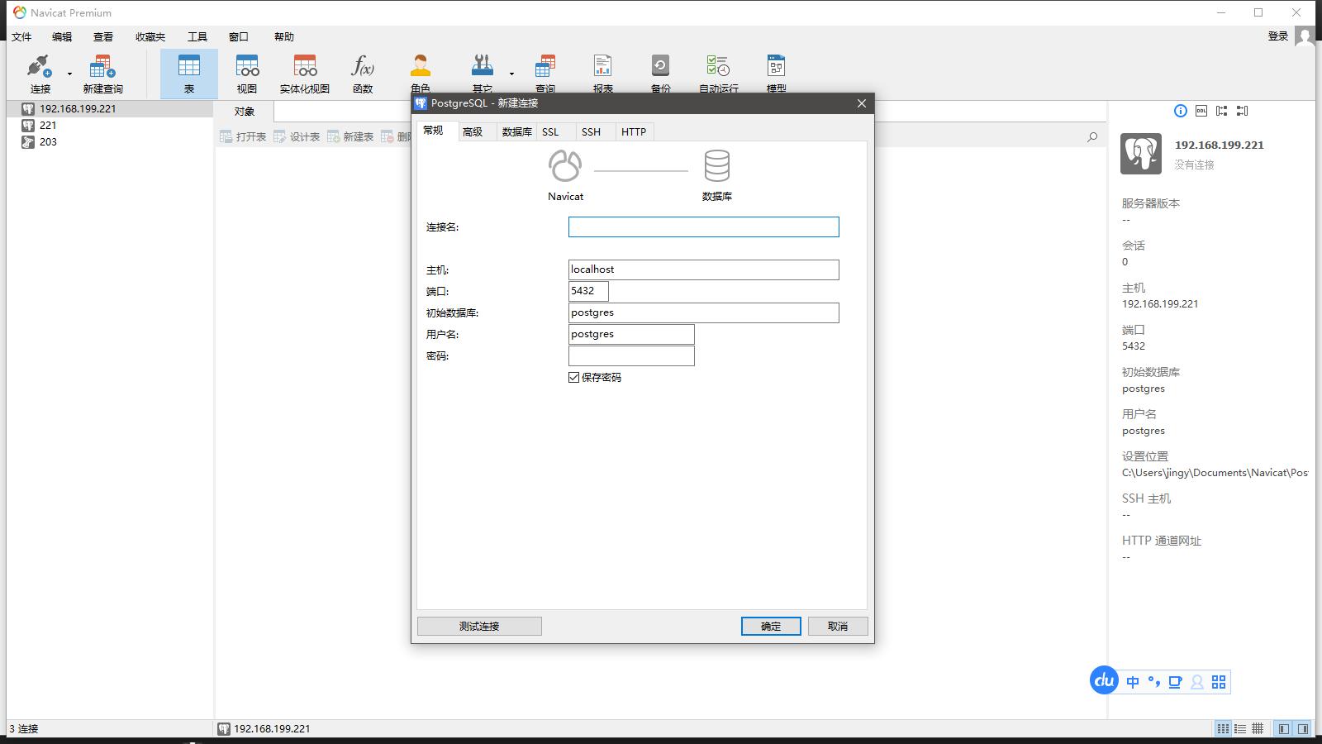Click the 密码 password field

[631, 355]
